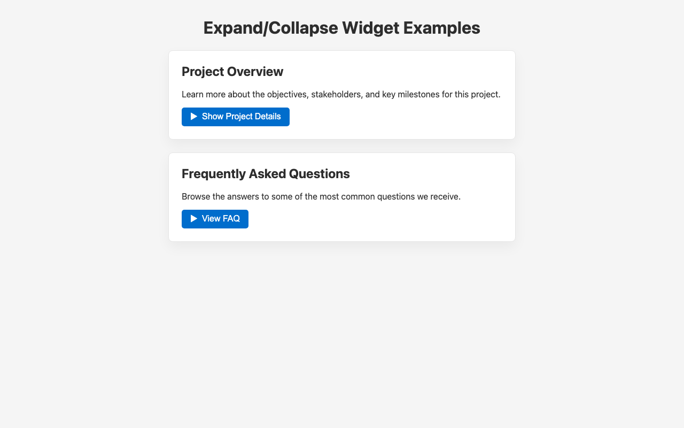Click the page title Expand/Collapse Widget Examples
This screenshot has height=428, width=684.
[342, 27]
